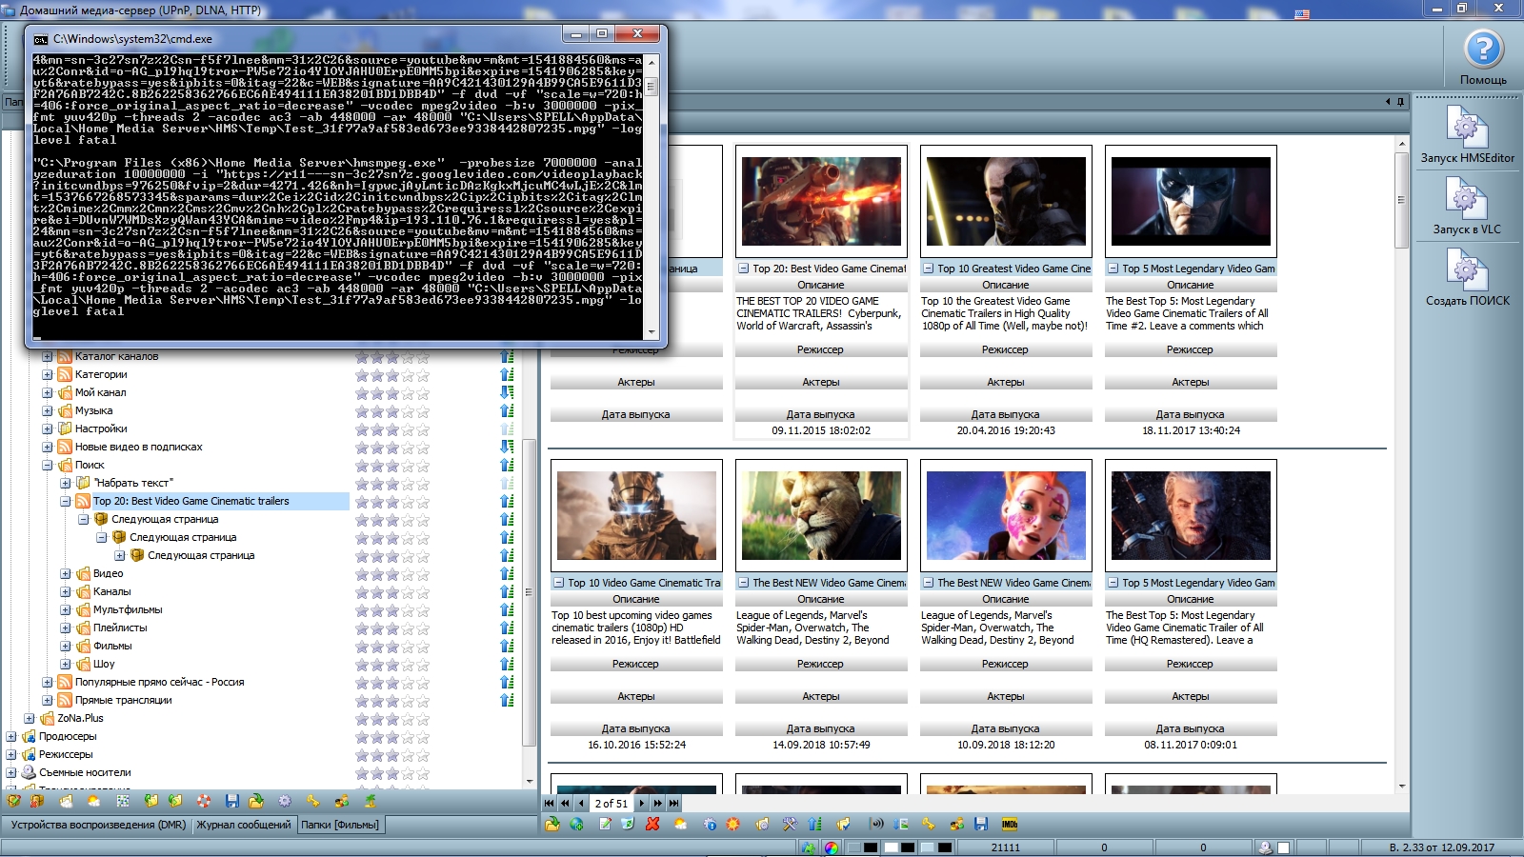Click the blue floppy disk save icon in left toolbar

[231, 801]
